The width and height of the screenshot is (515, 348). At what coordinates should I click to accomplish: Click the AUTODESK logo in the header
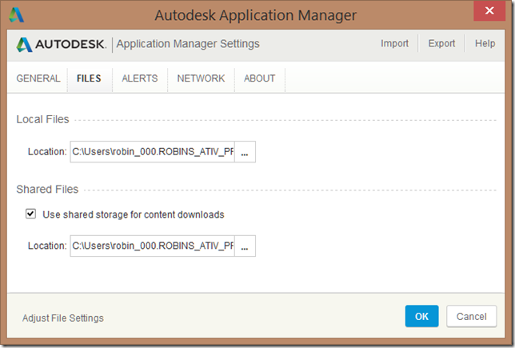point(62,44)
